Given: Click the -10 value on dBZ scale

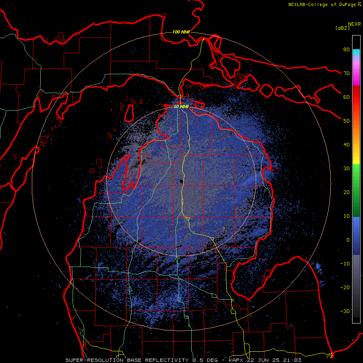Looking at the screenshot, I should pyautogui.click(x=345, y=264).
